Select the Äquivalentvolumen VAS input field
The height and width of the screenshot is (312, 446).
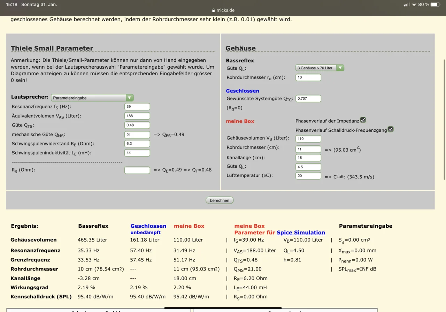(x=137, y=116)
